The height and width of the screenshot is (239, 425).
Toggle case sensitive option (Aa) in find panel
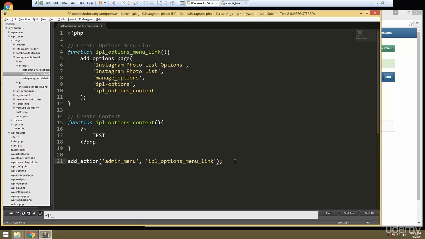point(12,213)
